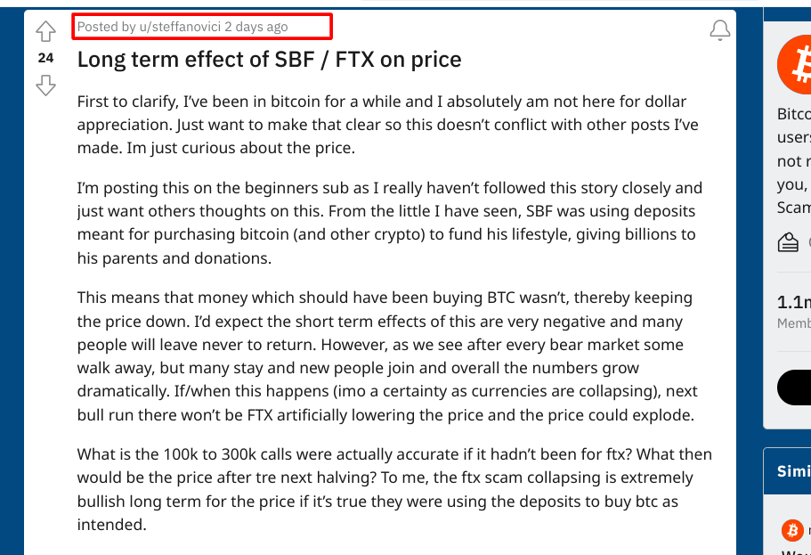811x555 pixels.
Task: Click the paragraph starting "This means that money"
Action: [388, 356]
